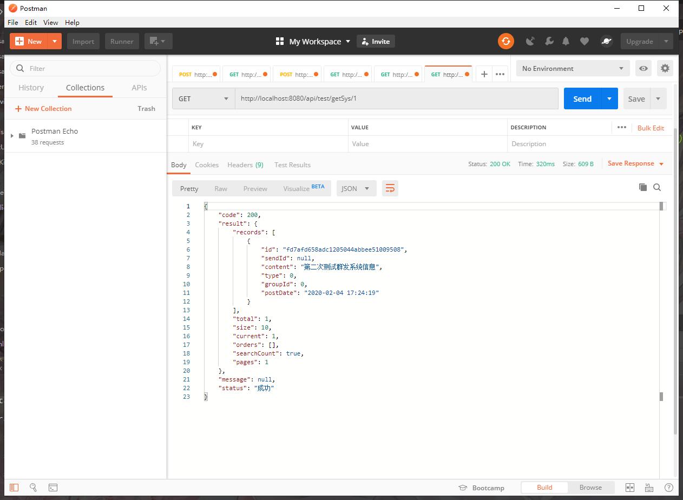This screenshot has height=500, width=683.
Task: Open the Headers (9) response tab
Action: click(245, 165)
